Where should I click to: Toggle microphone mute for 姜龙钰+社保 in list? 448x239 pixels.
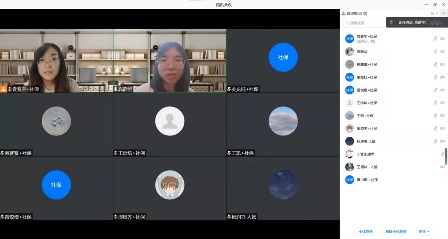435,77
